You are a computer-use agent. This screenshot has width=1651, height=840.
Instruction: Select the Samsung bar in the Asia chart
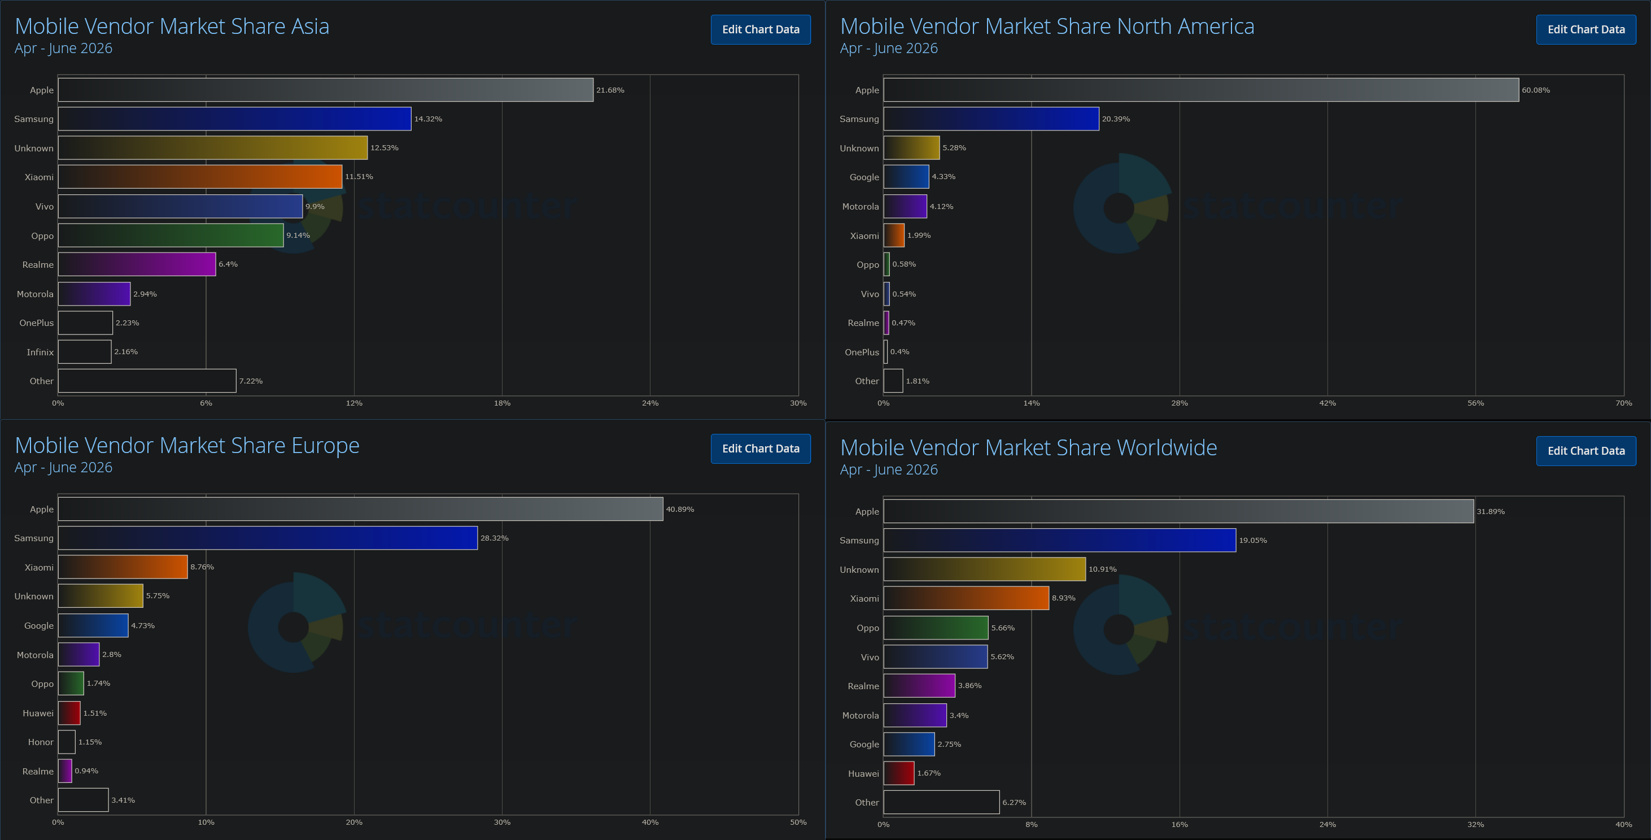[x=234, y=119]
